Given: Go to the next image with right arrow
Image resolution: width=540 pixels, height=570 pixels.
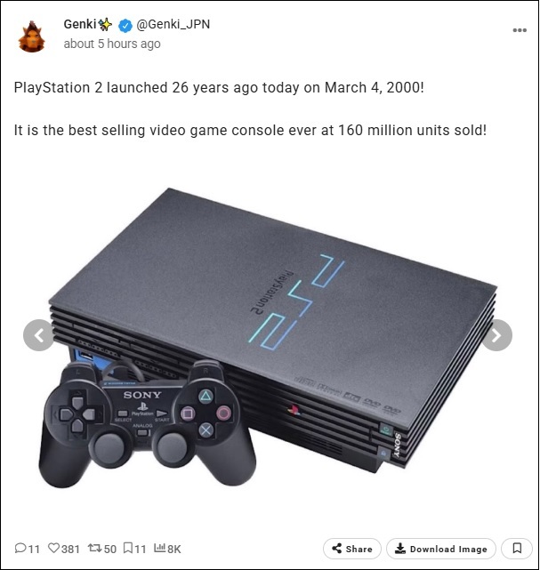Looking at the screenshot, I should click(x=496, y=335).
